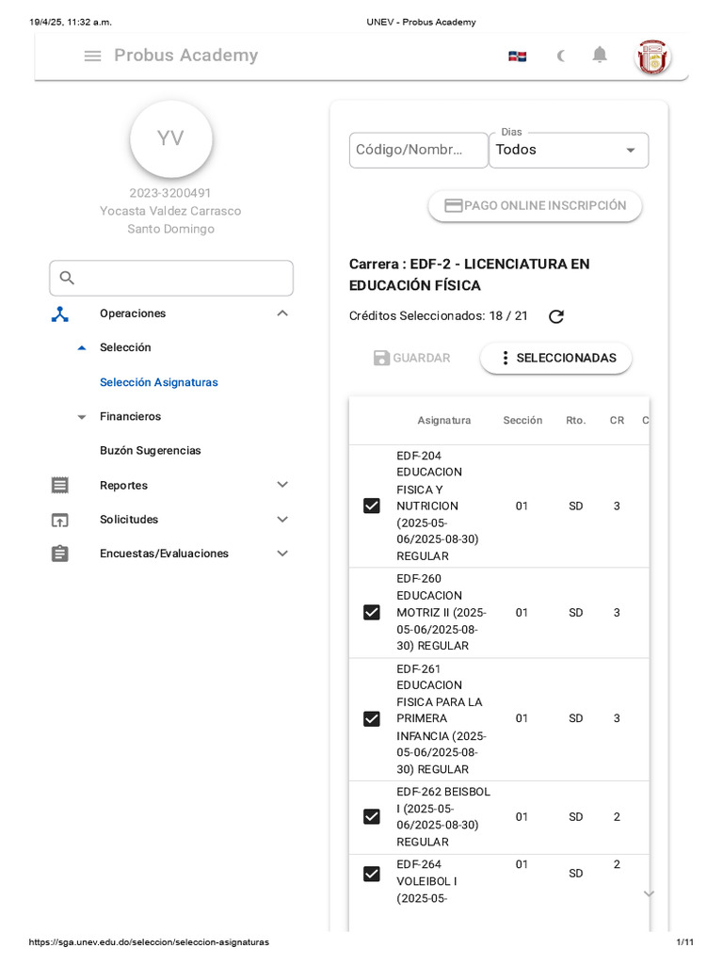This screenshot has width=723, height=964.
Task: Open the notifications bell
Action: pyautogui.click(x=600, y=56)
